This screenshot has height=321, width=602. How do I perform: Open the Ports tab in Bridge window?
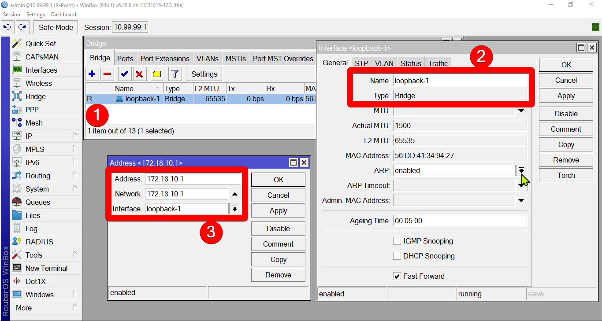coord(125,59)
